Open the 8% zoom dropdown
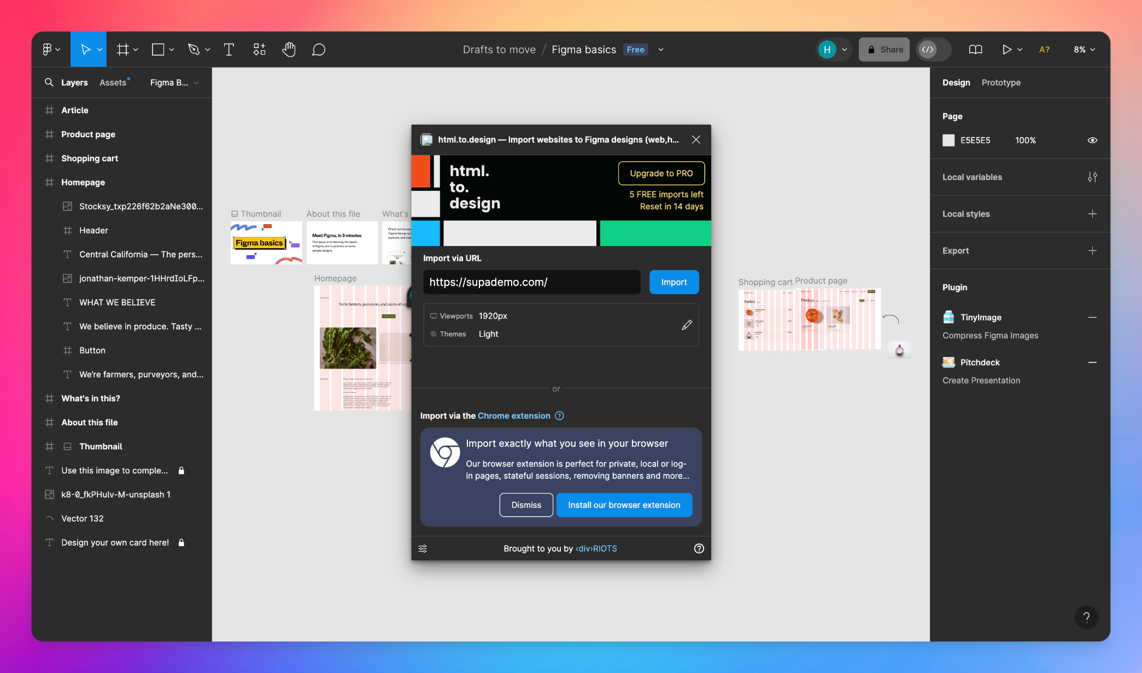Image resolution: width=1142 pixels, height=673 pixels. (x=1084, y=50)
